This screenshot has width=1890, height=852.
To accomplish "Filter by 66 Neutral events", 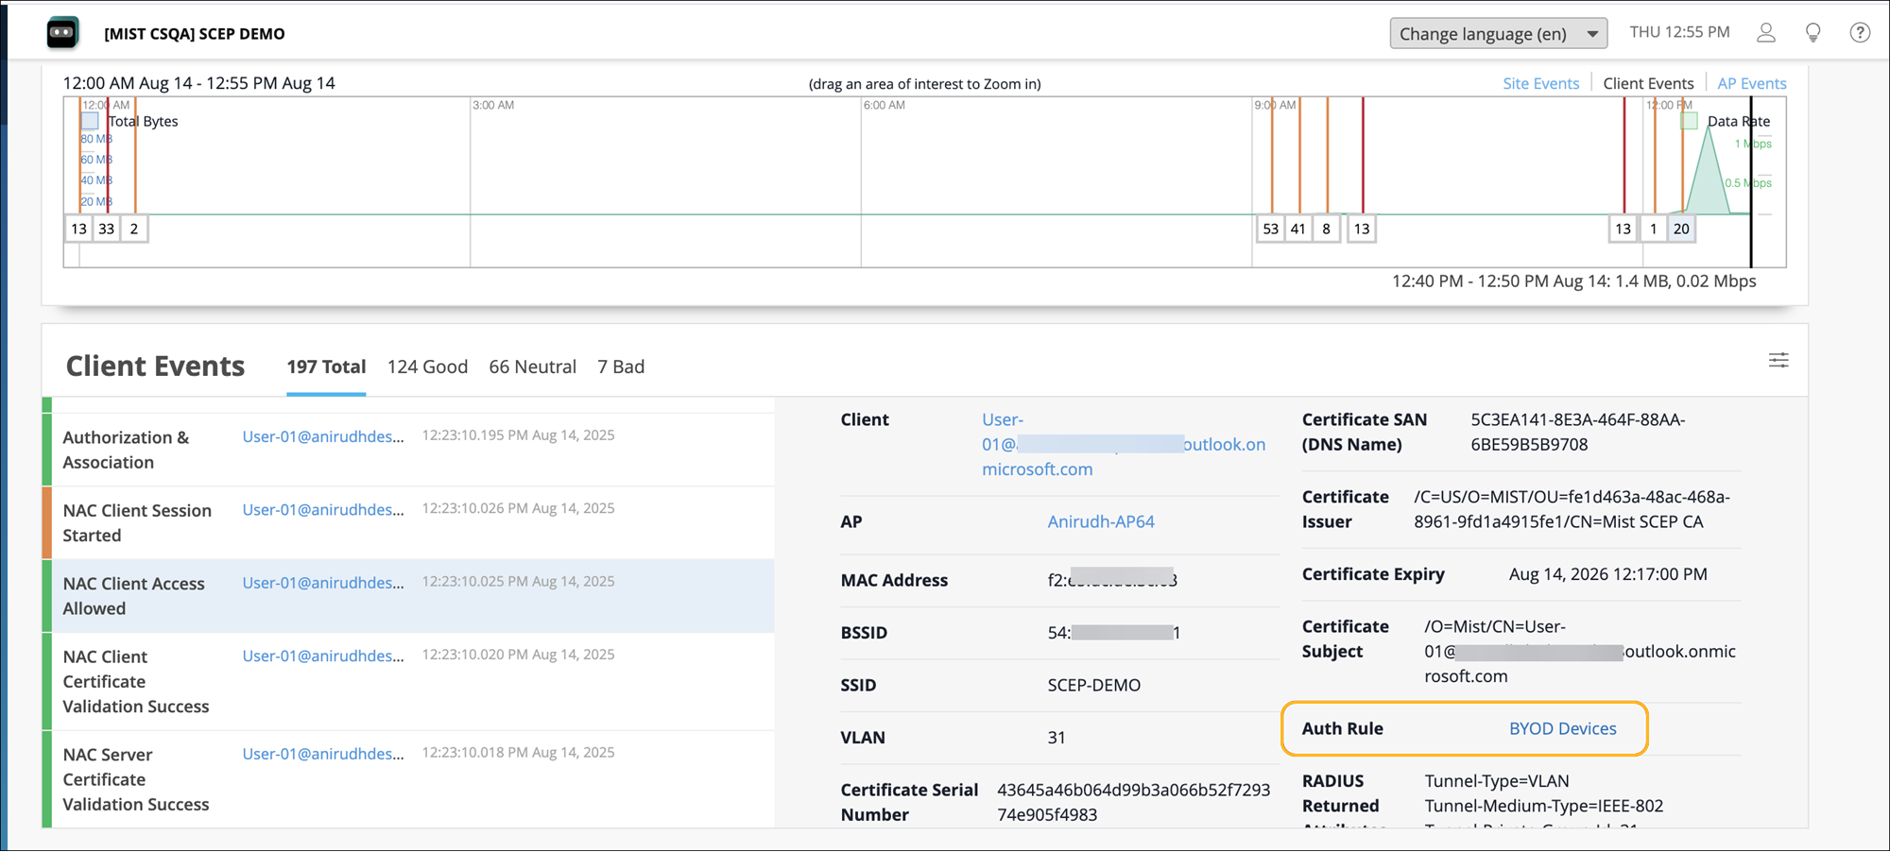I will click(532, 366).
